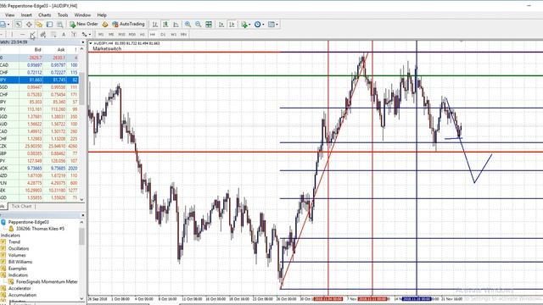Select the Accelerator indicator in Navigator

tap(20, 288)
